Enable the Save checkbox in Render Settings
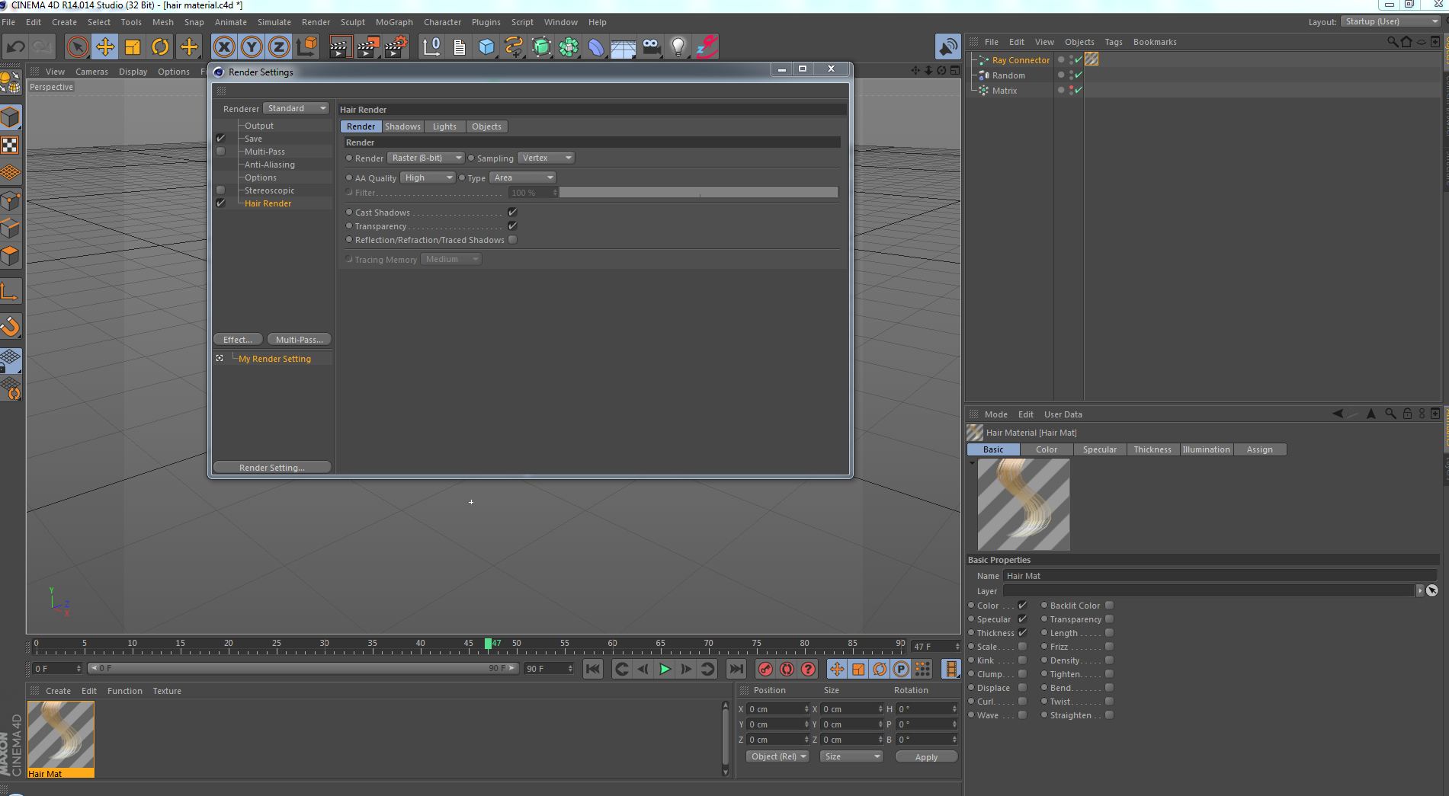The image size is (1449, 796). click(x=221, y=139)
